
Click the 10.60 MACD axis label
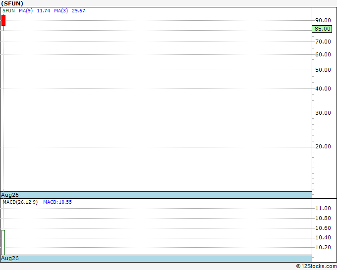323,228
